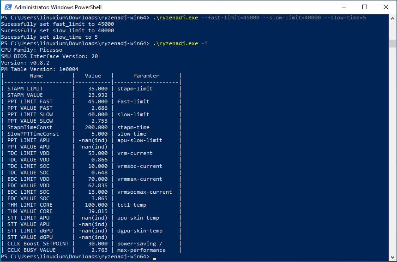Minimize the PowerShell window
Image resolution: width=397 pixels, height=262 pixels.
(344, 7)
